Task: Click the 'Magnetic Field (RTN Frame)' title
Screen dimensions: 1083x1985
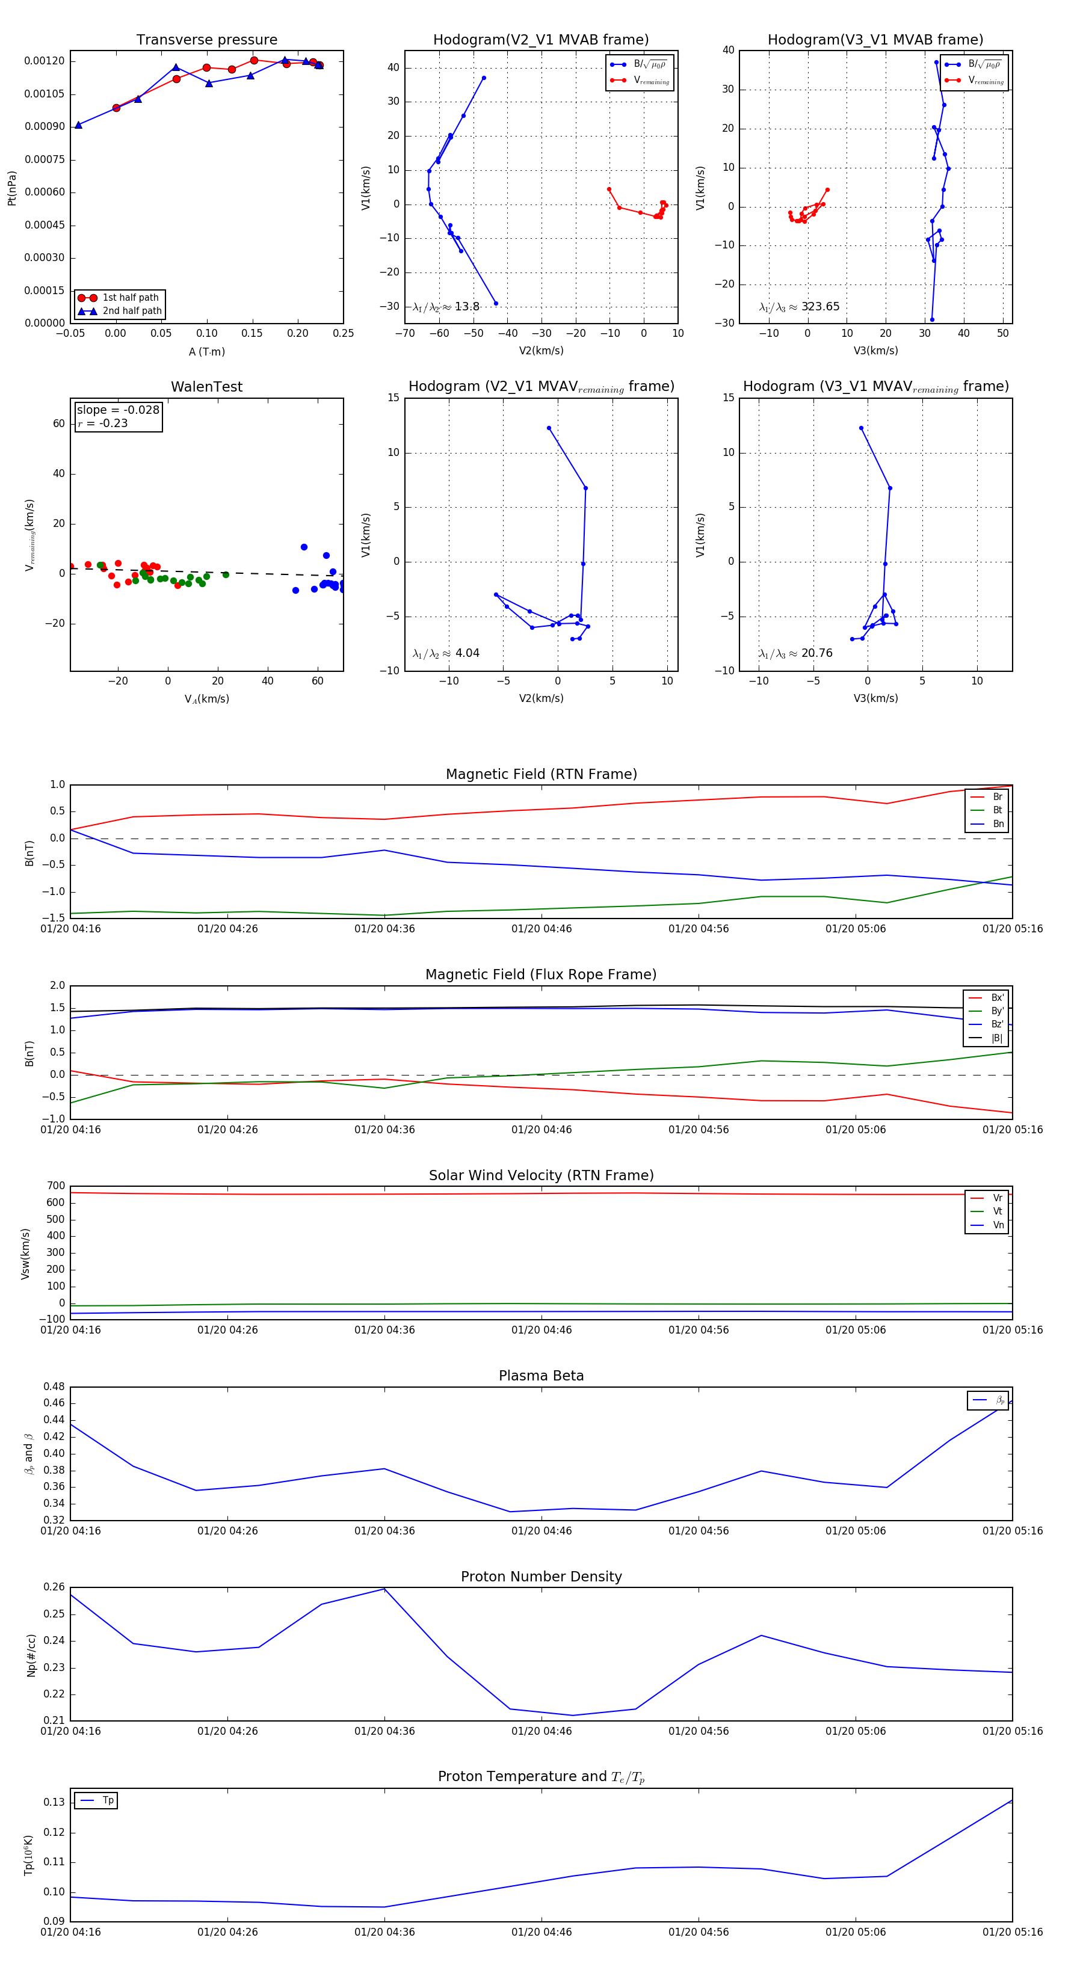Action: tap(541, 774)
